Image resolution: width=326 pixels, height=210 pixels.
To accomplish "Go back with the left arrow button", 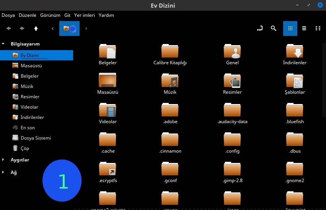I will click(8, 28).
